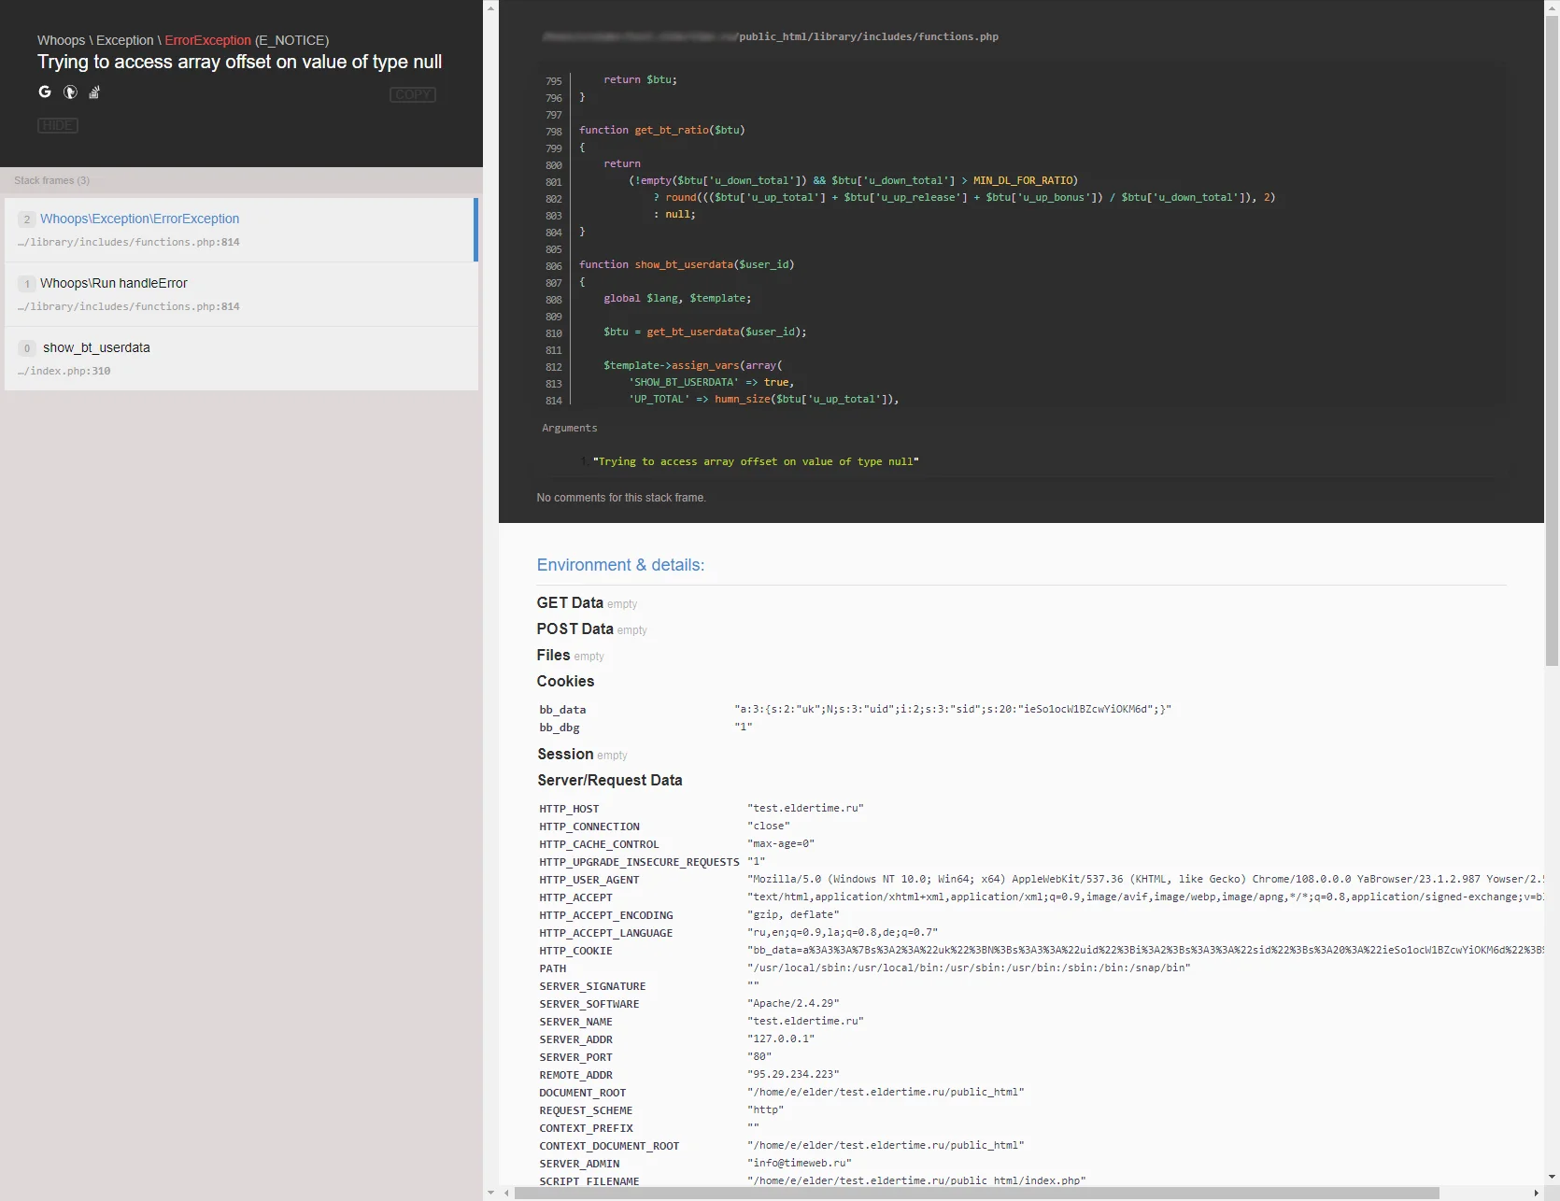Select the Whoops\Exception\ErrorException stack frame

[x=241, y=230]
